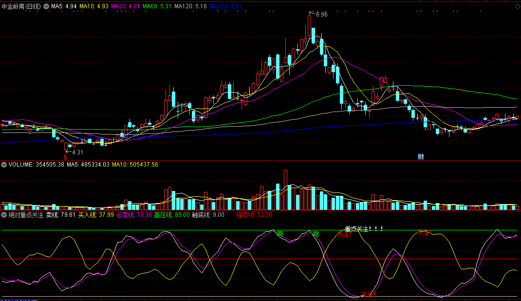This screenshot has width=521, height=301.
Task: Select the 绝对重点关注 indicator name
Action: pos(26,215)
